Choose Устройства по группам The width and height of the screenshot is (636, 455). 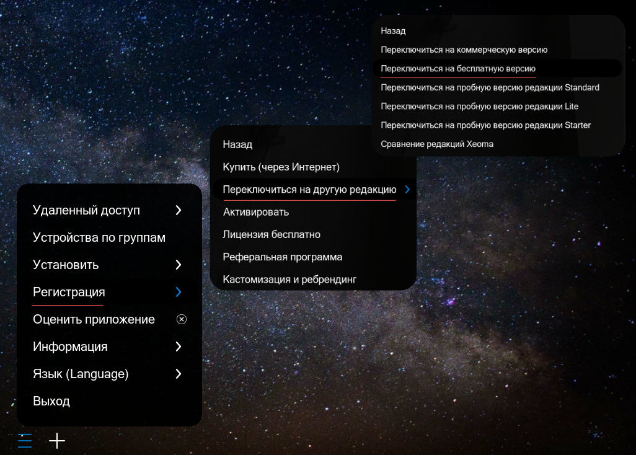[x=99, y=237]
